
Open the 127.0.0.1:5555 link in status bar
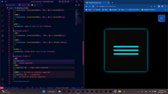tap(62, 88)
